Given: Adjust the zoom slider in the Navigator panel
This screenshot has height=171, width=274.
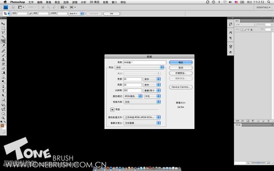Looking at the screenshot, I should pos(258,163).
